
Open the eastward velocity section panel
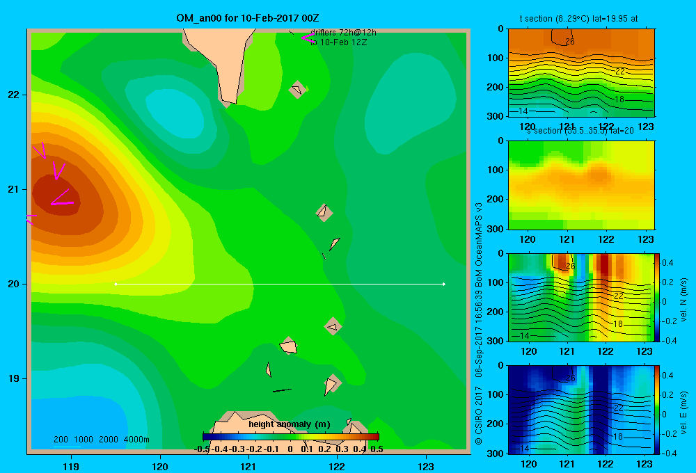[580, 410]
